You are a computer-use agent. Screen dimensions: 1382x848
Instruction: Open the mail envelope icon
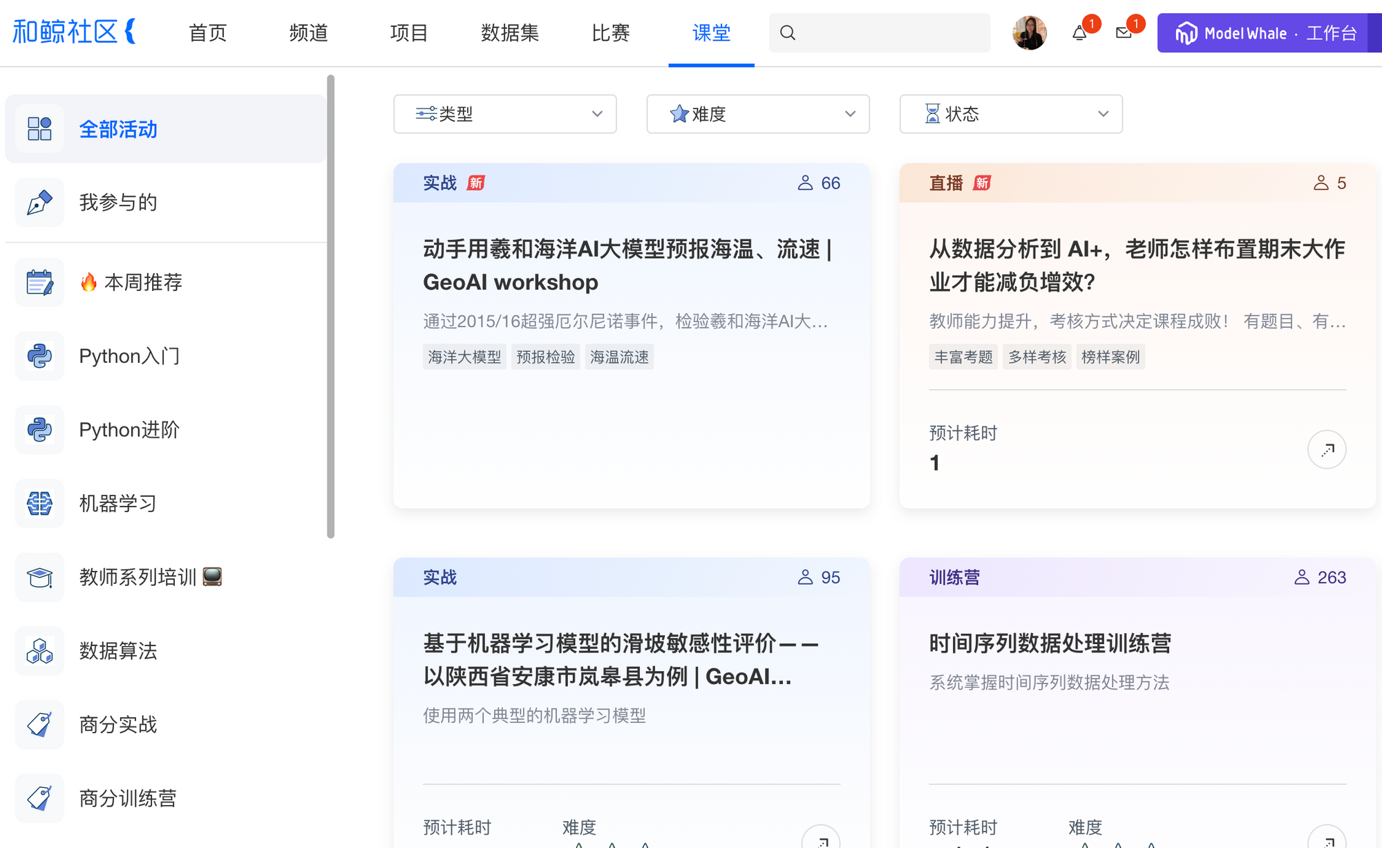tap(1124, 33)
